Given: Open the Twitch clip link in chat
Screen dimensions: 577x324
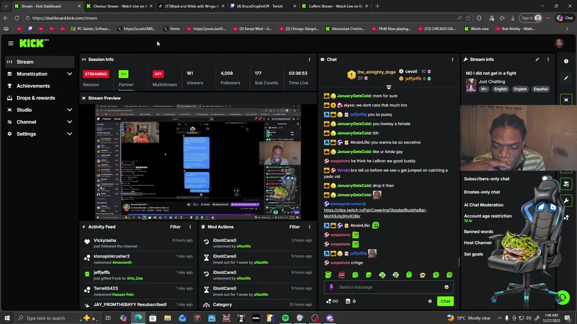Looking at the screenshot, I should [x=375, y=213].
